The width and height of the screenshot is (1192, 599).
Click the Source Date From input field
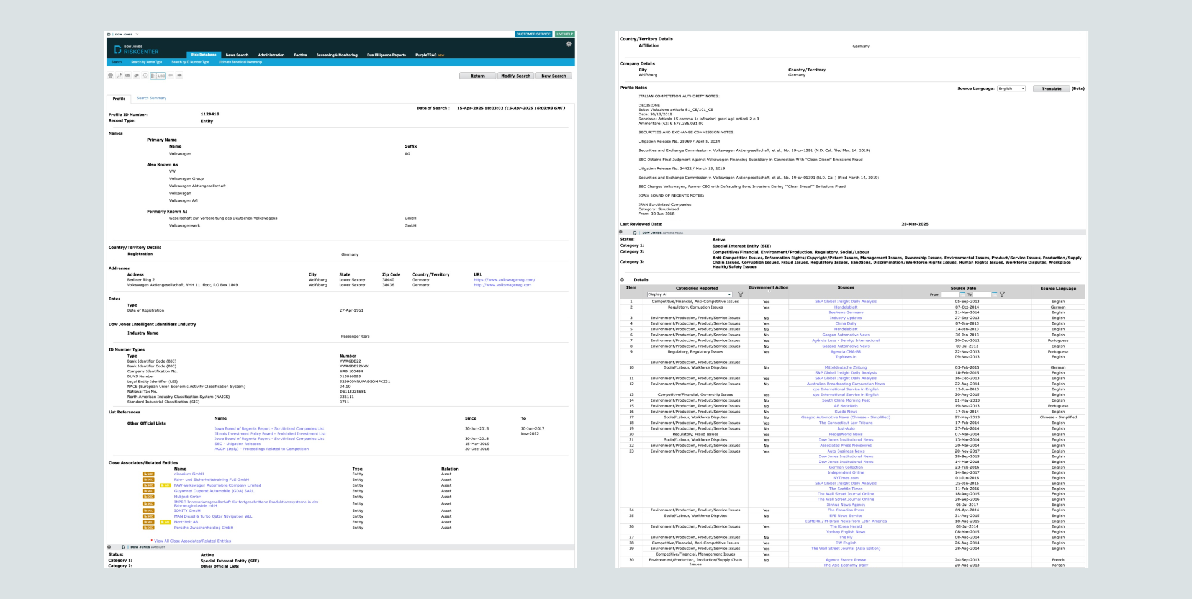950,294
